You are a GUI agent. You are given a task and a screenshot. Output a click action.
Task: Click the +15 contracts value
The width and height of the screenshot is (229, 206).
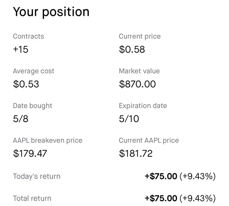coord(21,49)
